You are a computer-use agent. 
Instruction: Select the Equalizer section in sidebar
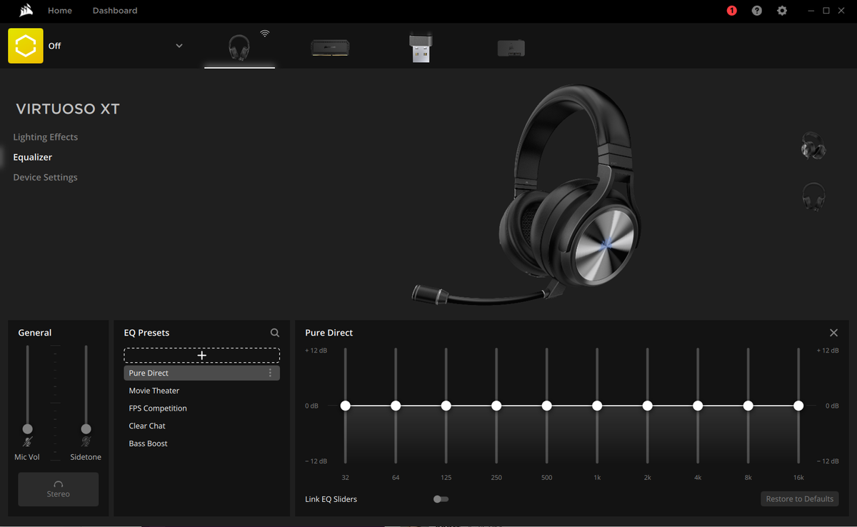point(33,157)
